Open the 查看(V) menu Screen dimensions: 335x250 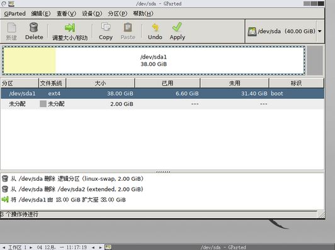66,13
